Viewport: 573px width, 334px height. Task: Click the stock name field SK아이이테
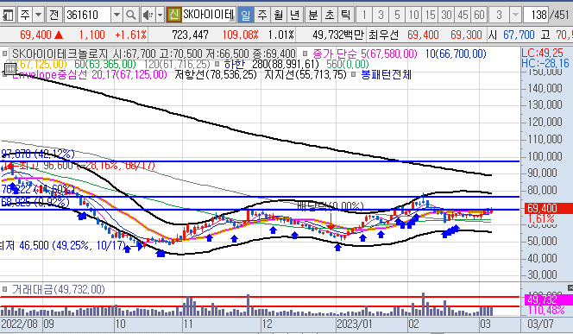point(208,15)
